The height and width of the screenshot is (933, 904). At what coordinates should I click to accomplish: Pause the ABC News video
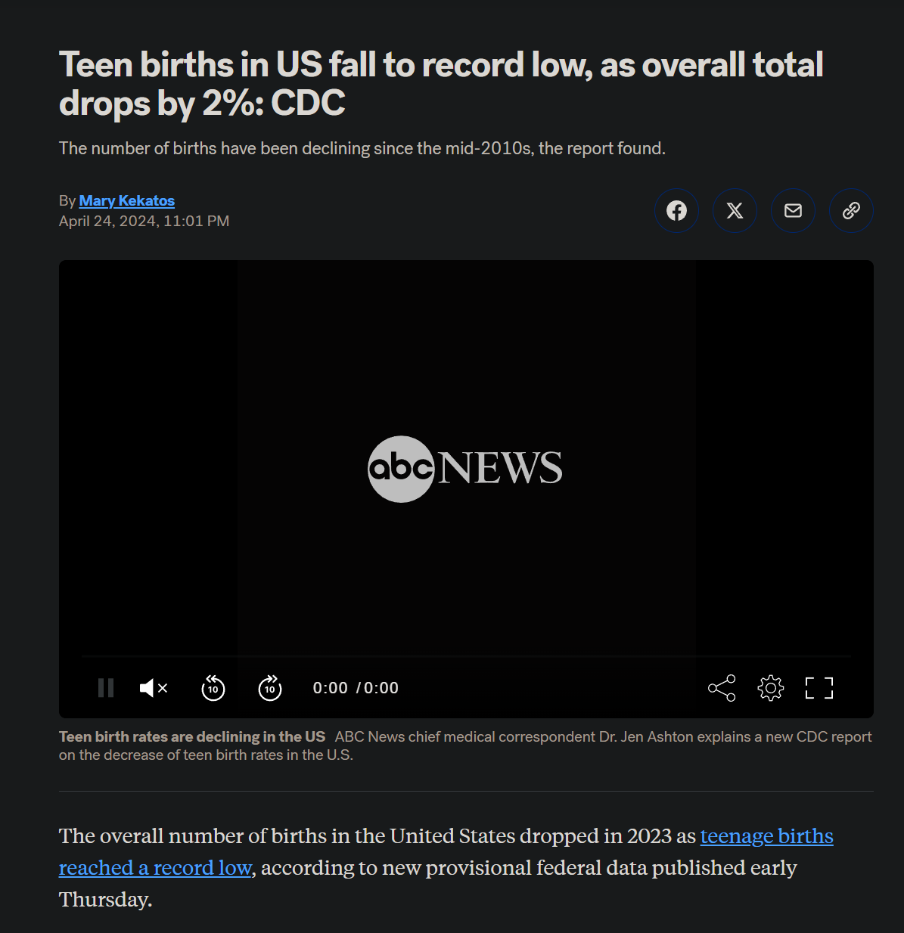106,688
